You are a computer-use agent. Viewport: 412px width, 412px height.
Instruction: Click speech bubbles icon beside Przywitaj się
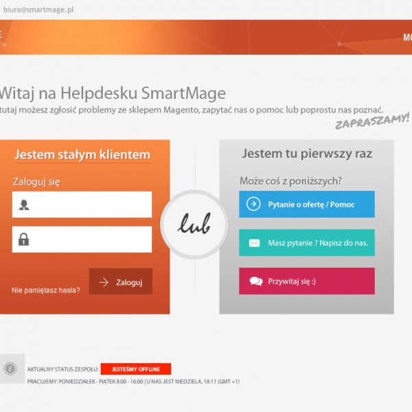point(256,282)
